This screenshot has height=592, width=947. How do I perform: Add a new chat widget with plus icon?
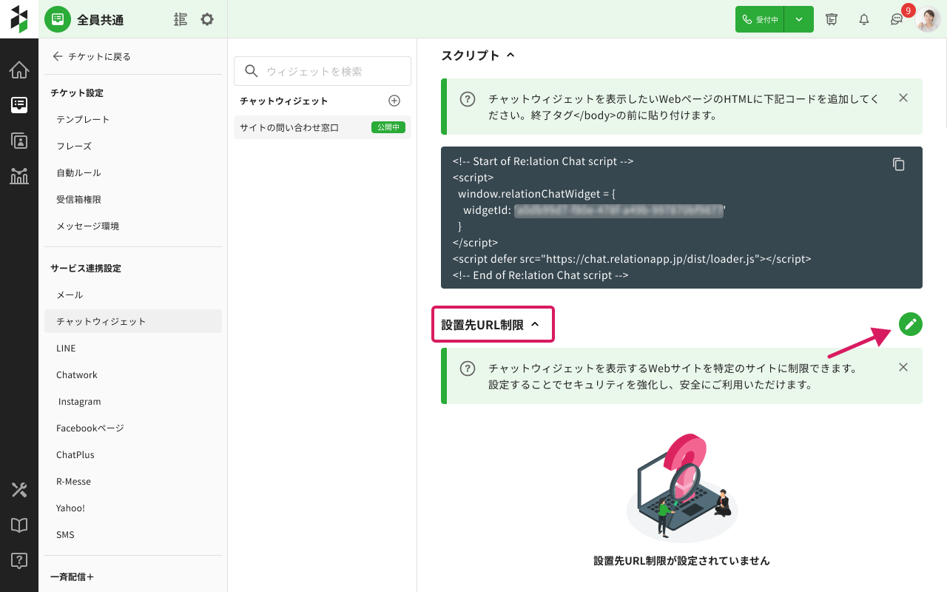394,101
